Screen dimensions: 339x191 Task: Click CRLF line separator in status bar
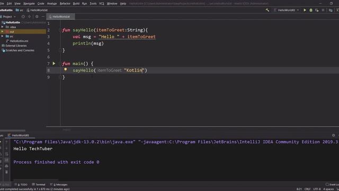click(307, 189)
